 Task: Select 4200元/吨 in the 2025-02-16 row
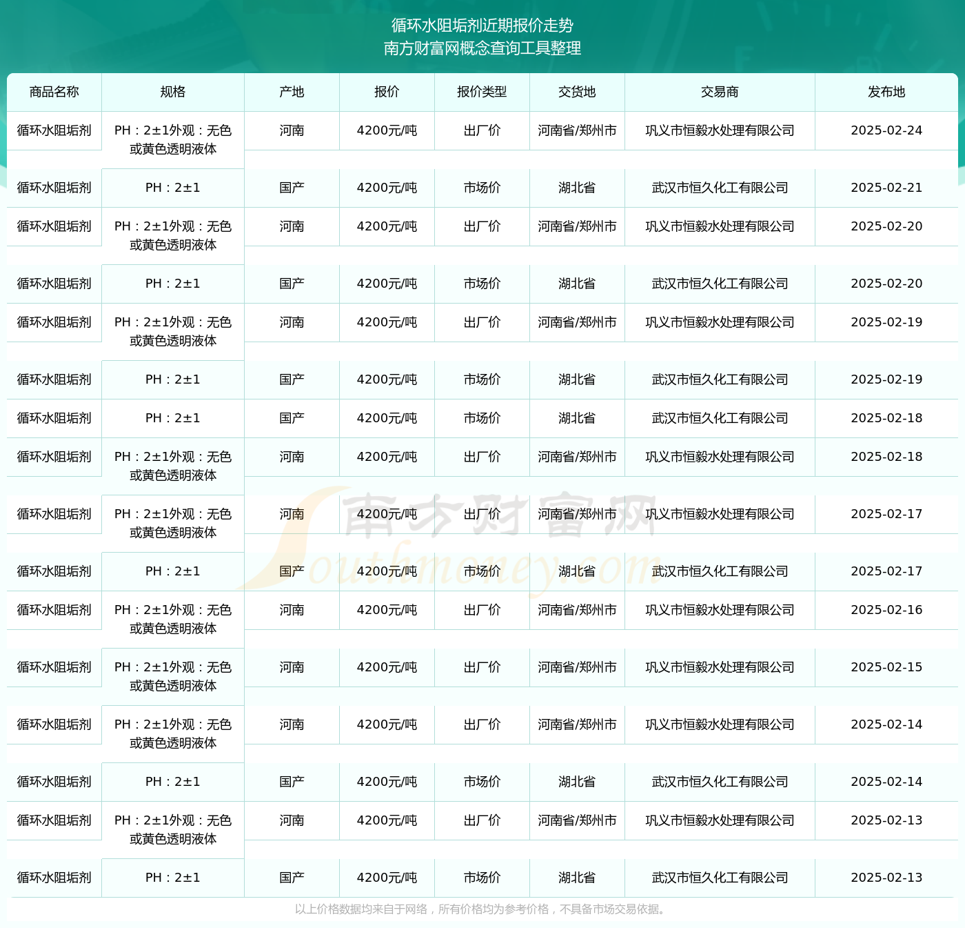point(387,610)
